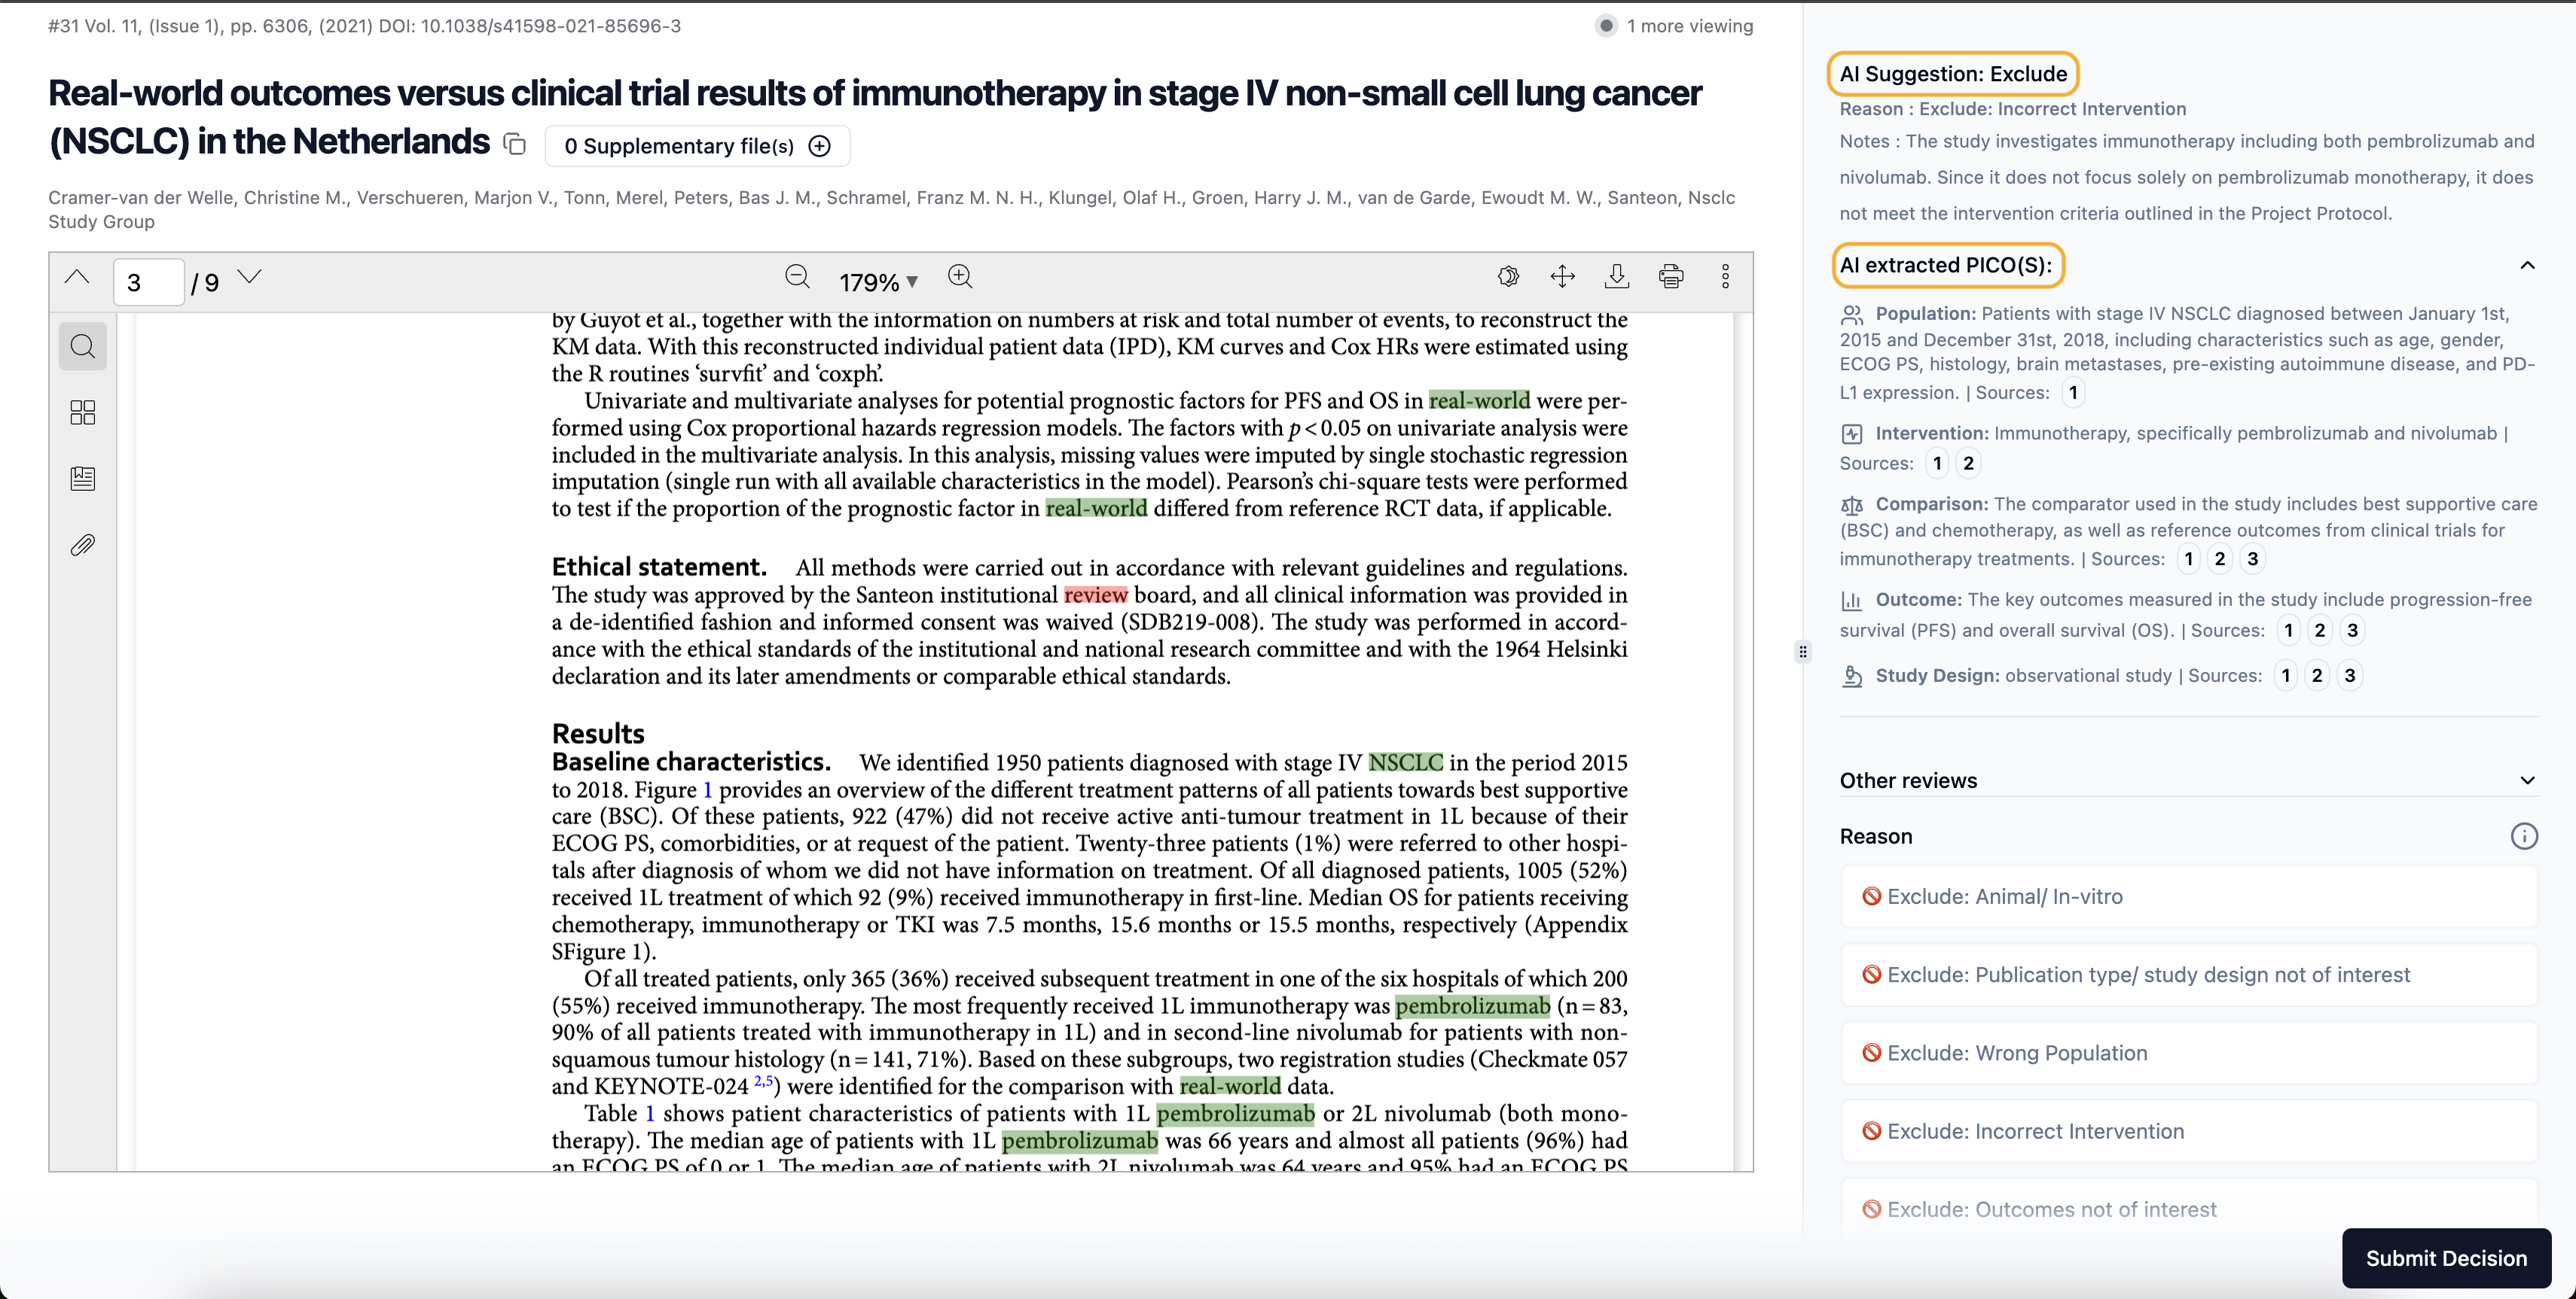Select reason Exclude: Publication type/ study design

point(2188,974)
